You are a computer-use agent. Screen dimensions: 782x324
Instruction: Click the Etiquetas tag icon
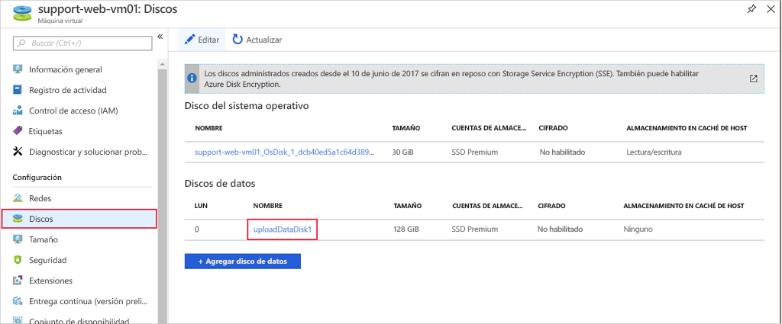coord(18,131)
